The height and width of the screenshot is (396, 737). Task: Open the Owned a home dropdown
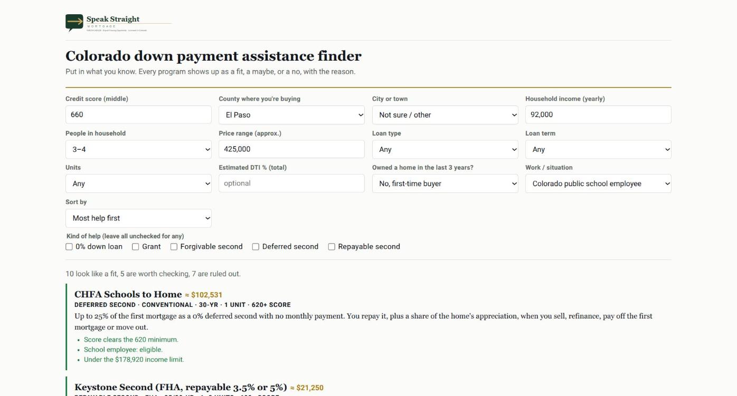(445, 183)
